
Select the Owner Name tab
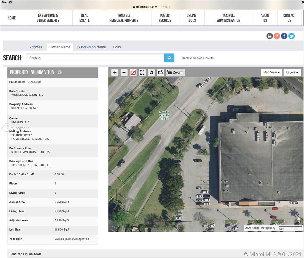(60, 47)
